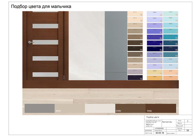Click the top glass insert of the door
Image resolution: width=194 pixels, height=137 pixels.
45,26
